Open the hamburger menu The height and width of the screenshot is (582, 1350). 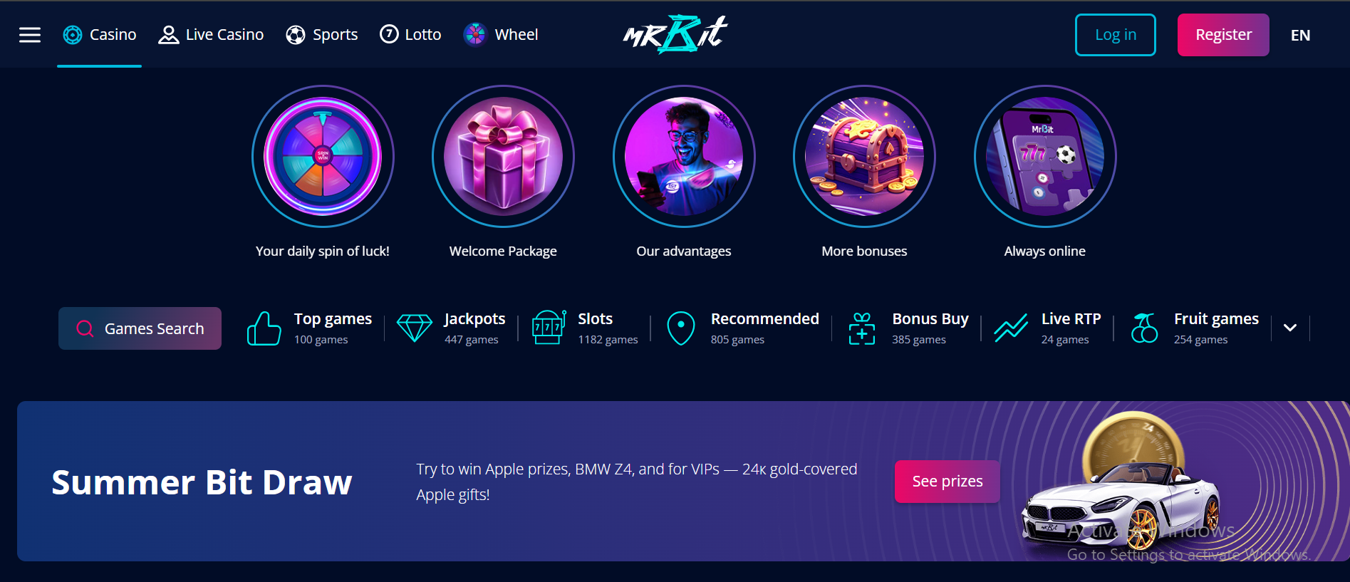click(29, 35)
